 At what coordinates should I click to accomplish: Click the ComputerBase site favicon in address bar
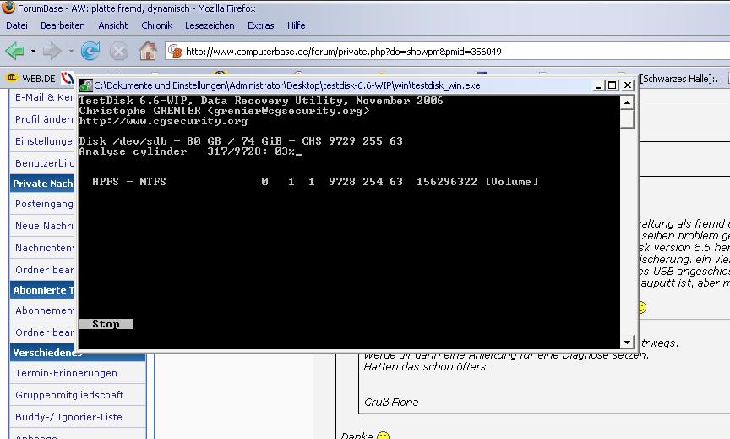(x=175, y=51)
